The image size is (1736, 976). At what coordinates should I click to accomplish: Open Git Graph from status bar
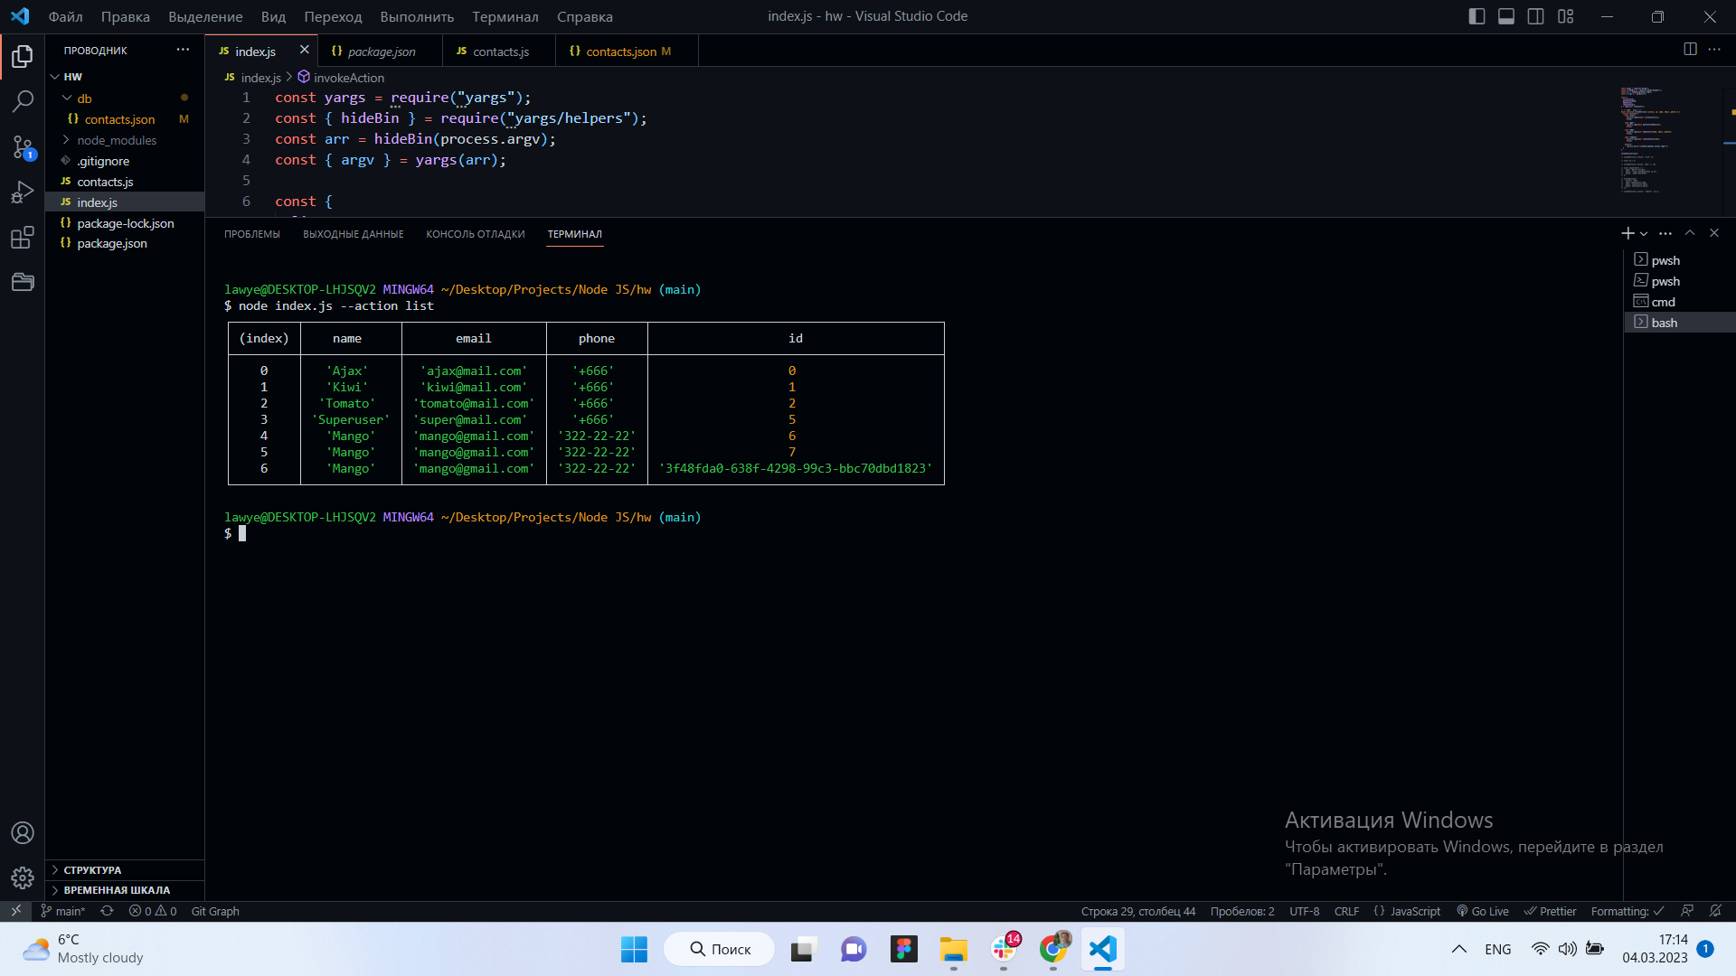pos(215,911)
